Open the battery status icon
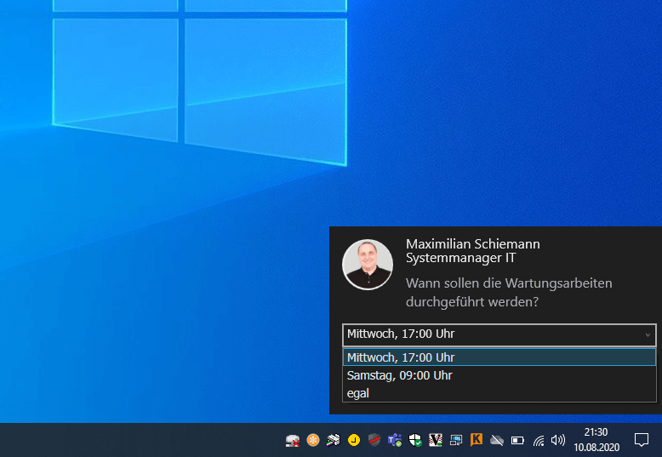This screenshot has width=662, height=457. pyautogui.click(x=517, y=440)
